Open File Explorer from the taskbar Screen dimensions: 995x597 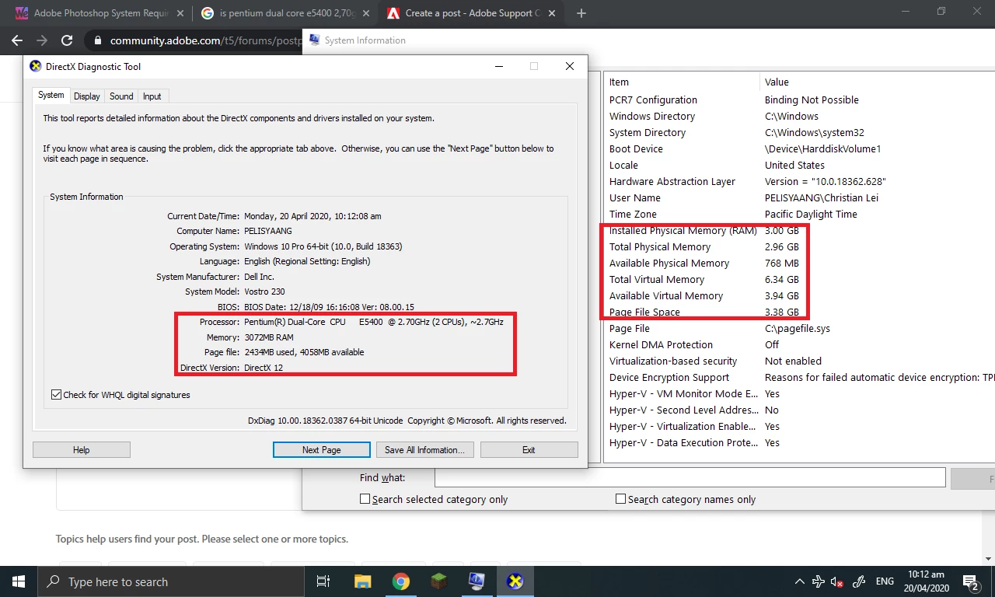point(362,581)
